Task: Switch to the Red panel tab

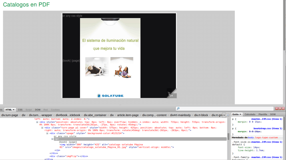Action: 45,110
